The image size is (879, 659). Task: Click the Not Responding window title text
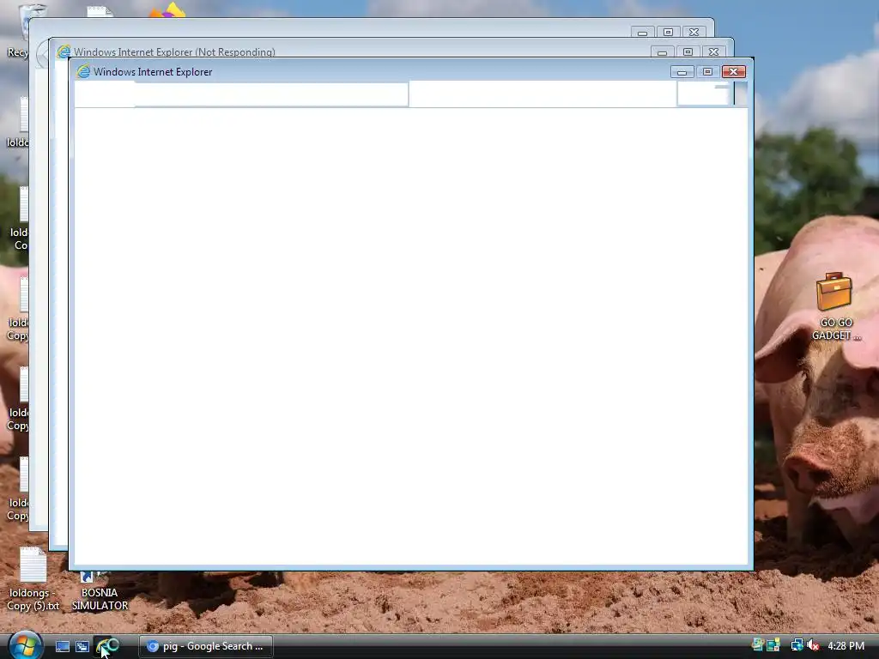[174, 51]
